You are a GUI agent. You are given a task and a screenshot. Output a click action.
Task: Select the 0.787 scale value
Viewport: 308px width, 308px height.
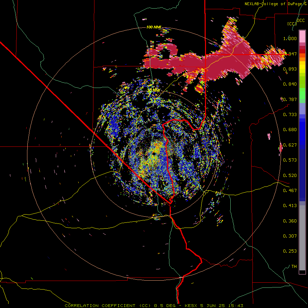(x=290, y=99)
